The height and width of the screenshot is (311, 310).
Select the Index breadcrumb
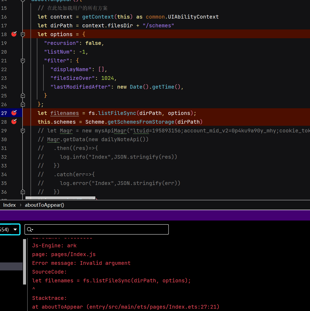click(x=9, y=205)
